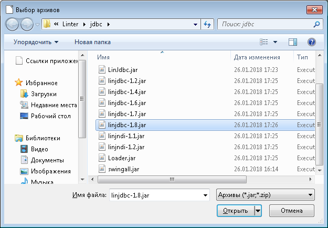The width and height of the screenshot is (328, 228).
Task: Click the Открыть split button arrow
Action: [x=257, y=211]
